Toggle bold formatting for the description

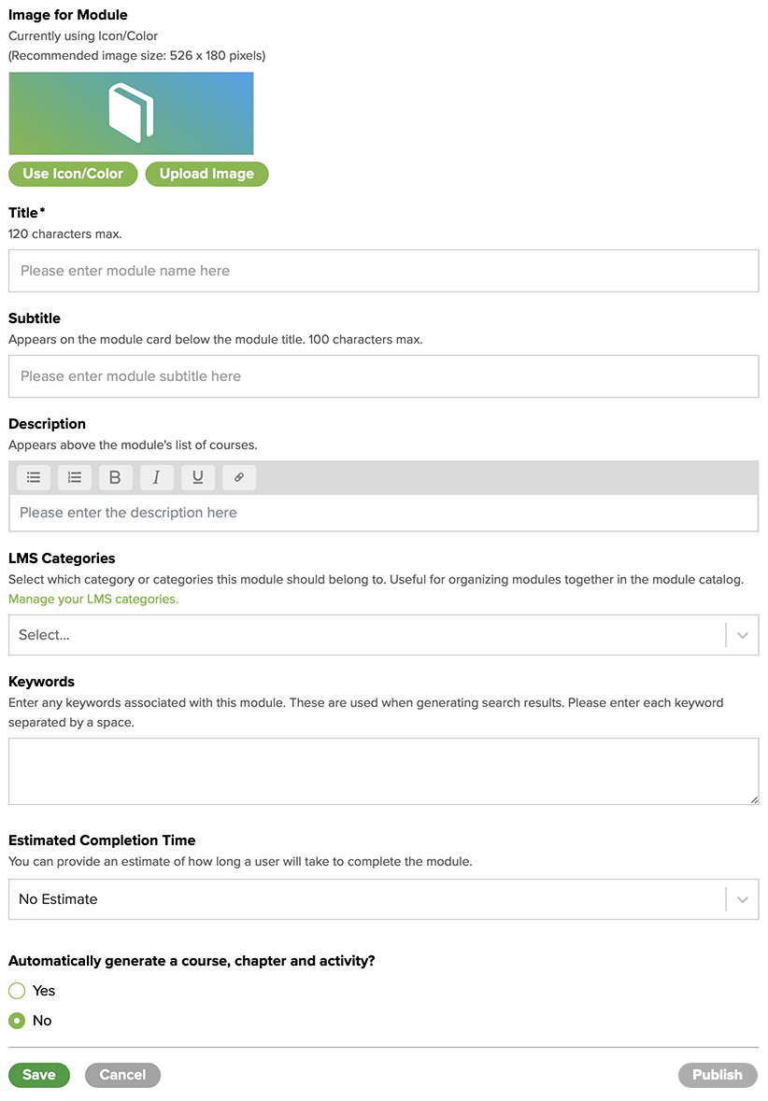pyautogui.click(x=115, y=477)
